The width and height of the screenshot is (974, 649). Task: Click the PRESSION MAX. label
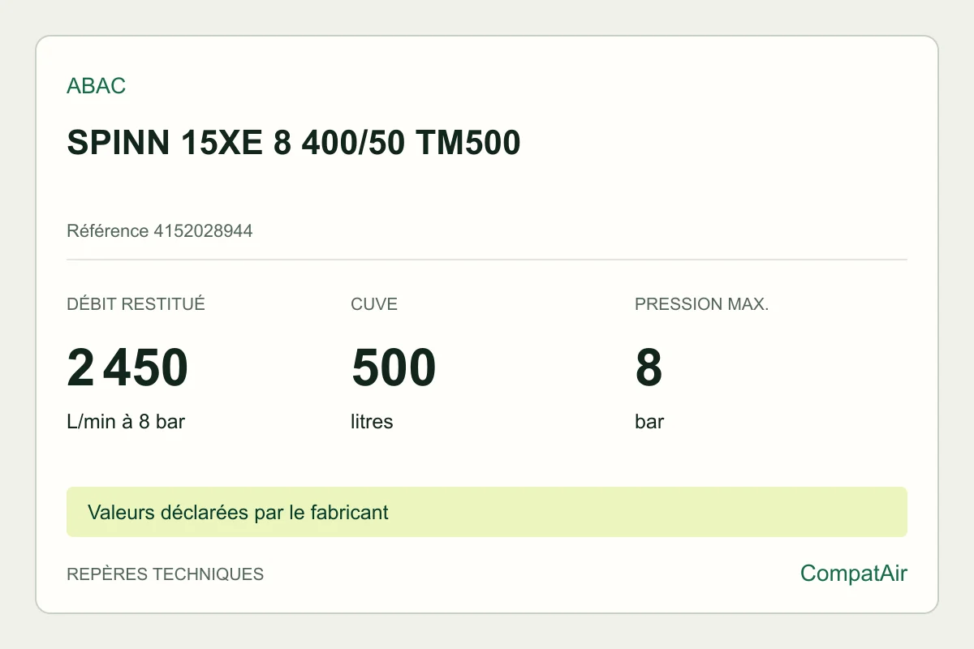701,304
